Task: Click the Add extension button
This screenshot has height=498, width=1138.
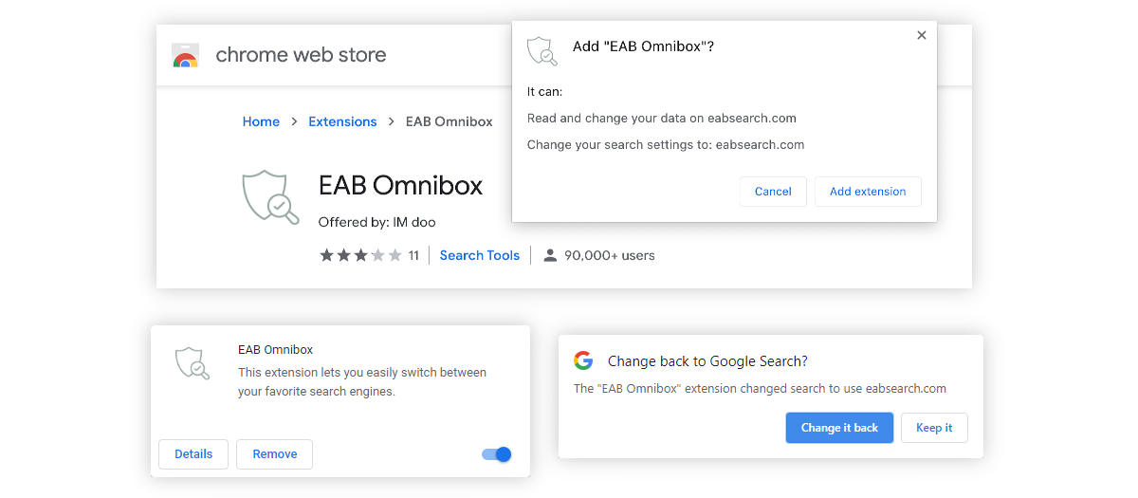Action: click(x=868, y=192)
